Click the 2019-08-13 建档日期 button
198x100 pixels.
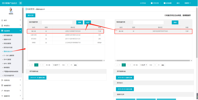pyautogui.click(x=125, y=78)
